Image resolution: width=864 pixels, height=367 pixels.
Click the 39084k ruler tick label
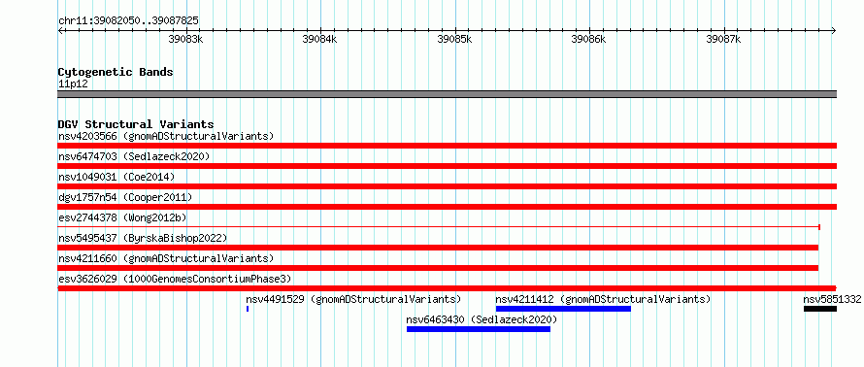[320, 39]
